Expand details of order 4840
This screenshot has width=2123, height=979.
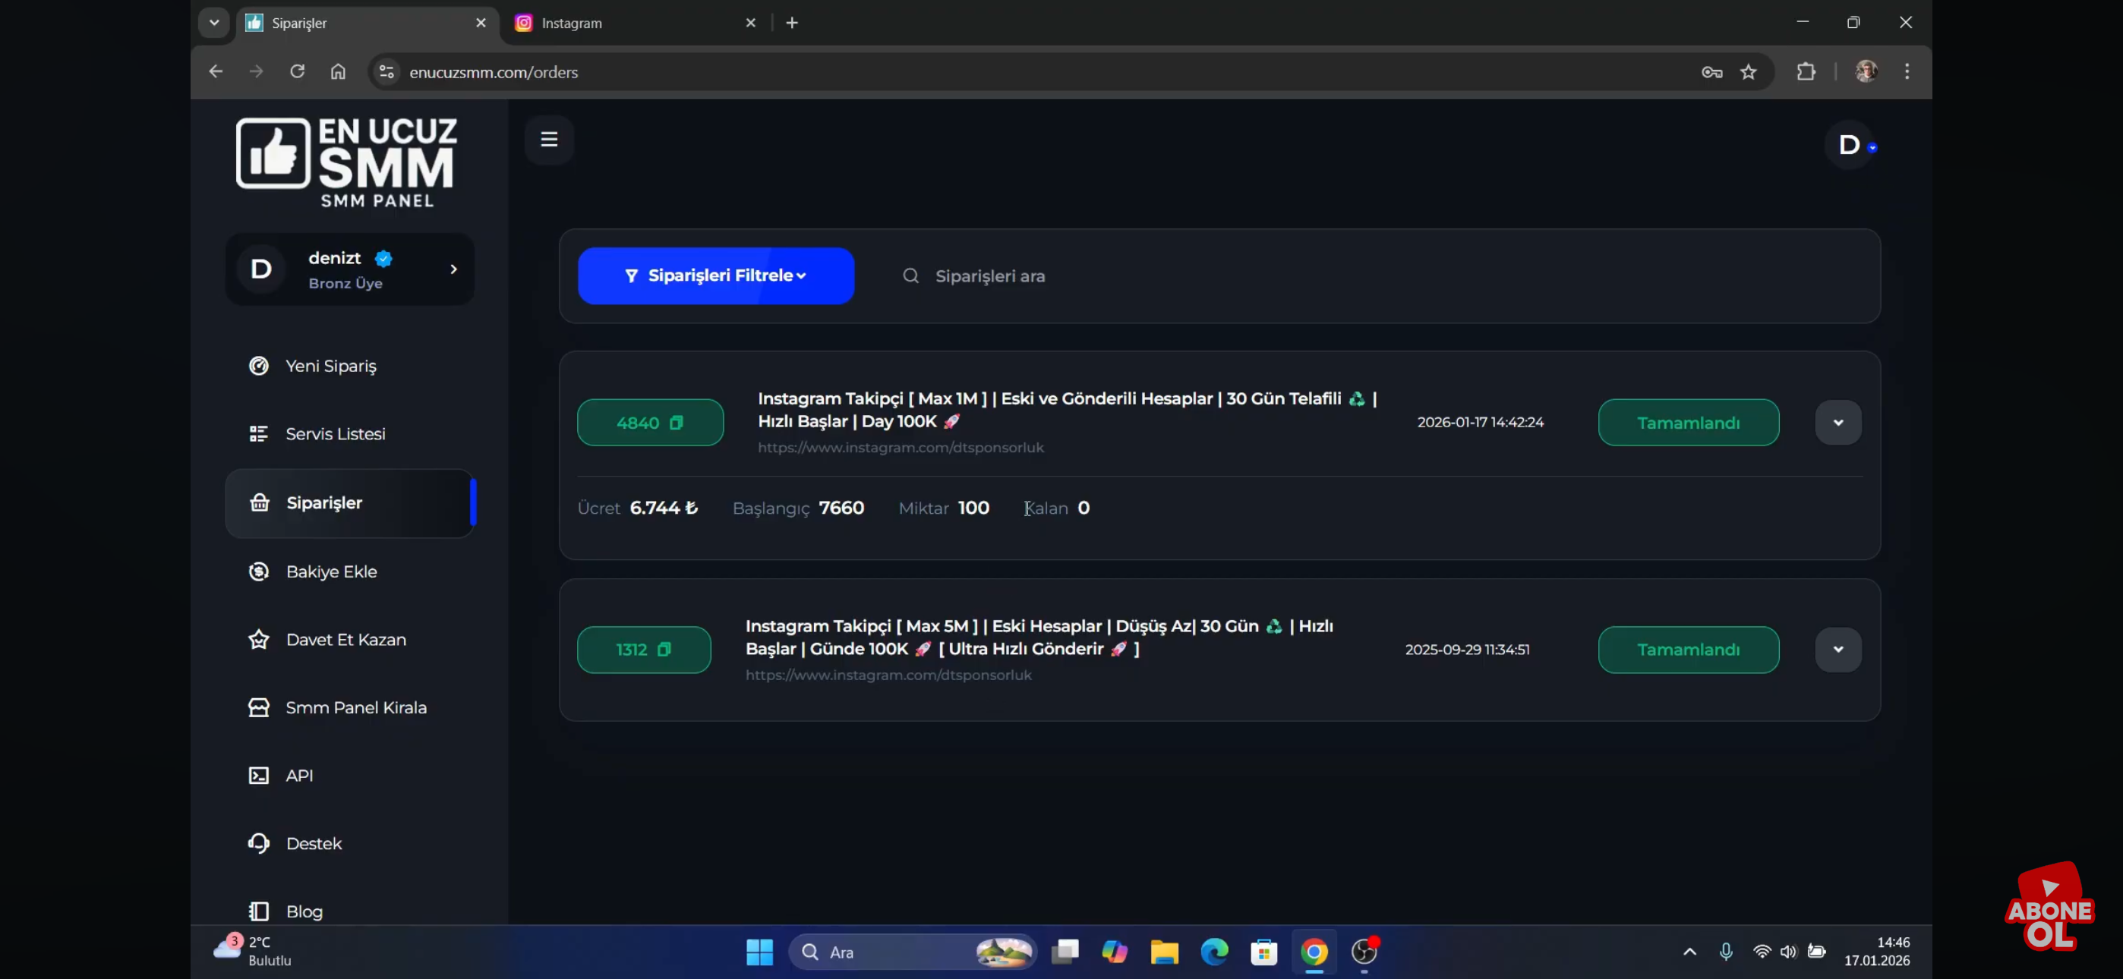(1838, 423)
